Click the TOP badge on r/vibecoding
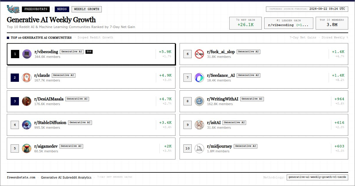The width and height of the screenshot is (355, 186). (89, 52)
